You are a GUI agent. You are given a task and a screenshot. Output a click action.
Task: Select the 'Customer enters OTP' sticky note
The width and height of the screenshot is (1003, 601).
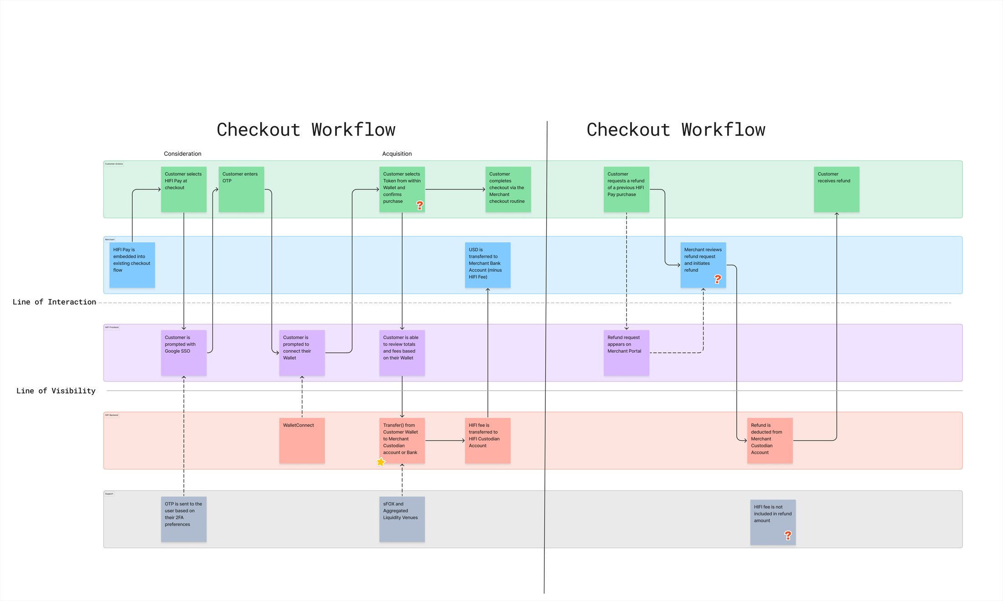[241, 189]
